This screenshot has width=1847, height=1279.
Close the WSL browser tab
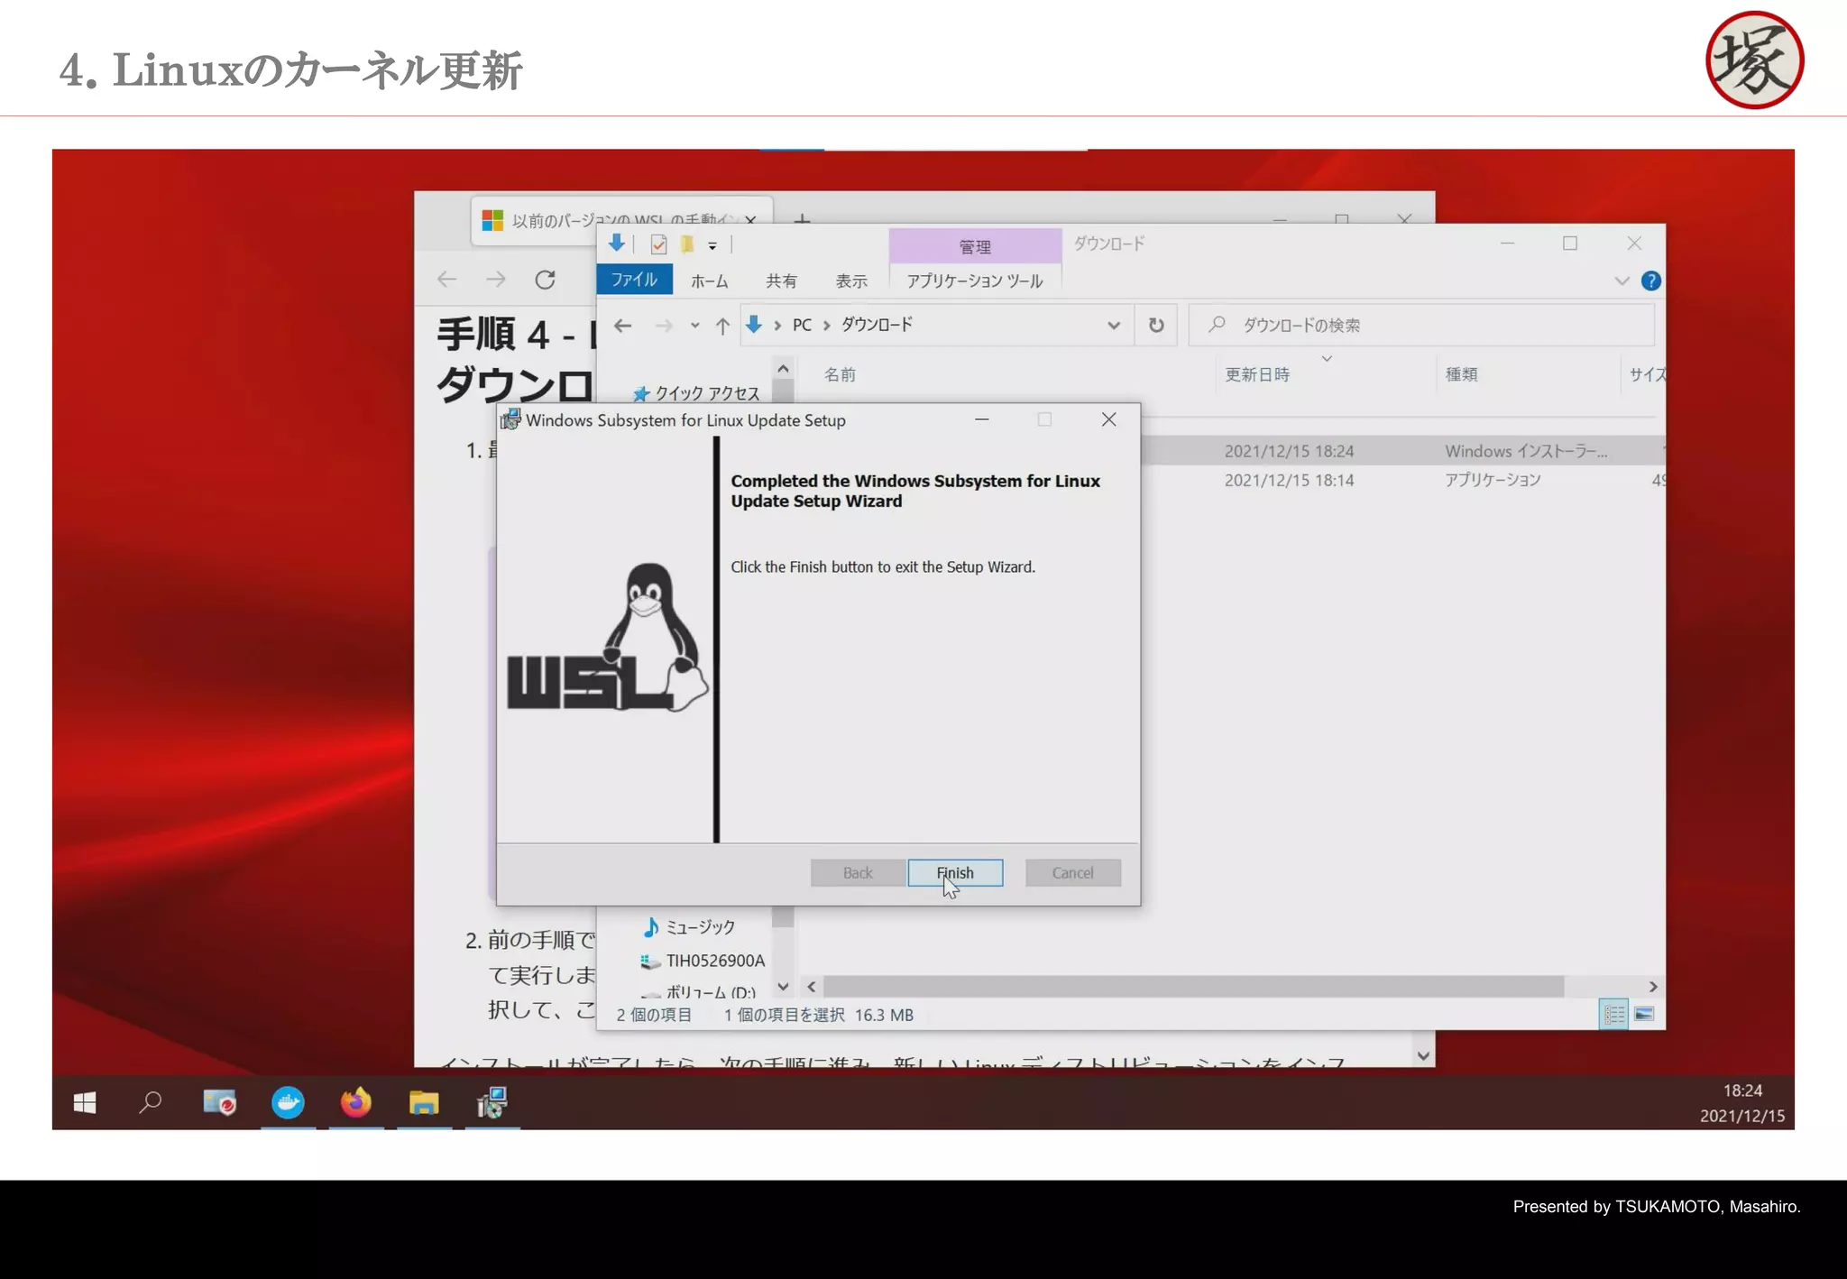point(750,219)
